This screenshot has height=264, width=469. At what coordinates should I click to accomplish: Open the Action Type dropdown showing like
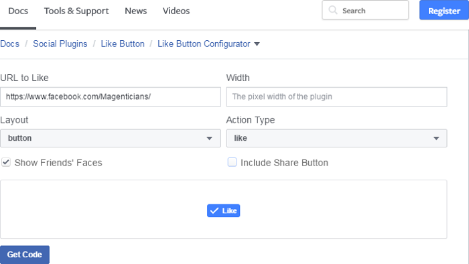[x=336, y=138]
